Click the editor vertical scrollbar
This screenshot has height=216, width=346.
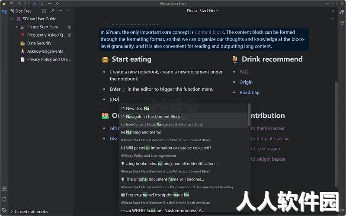(x=336, y=134)
